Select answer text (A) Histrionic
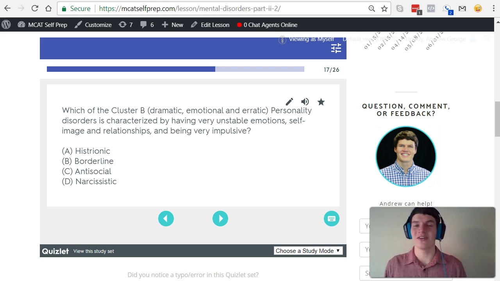500x281 pixels. pyautogui.click(x=86, y=151)
